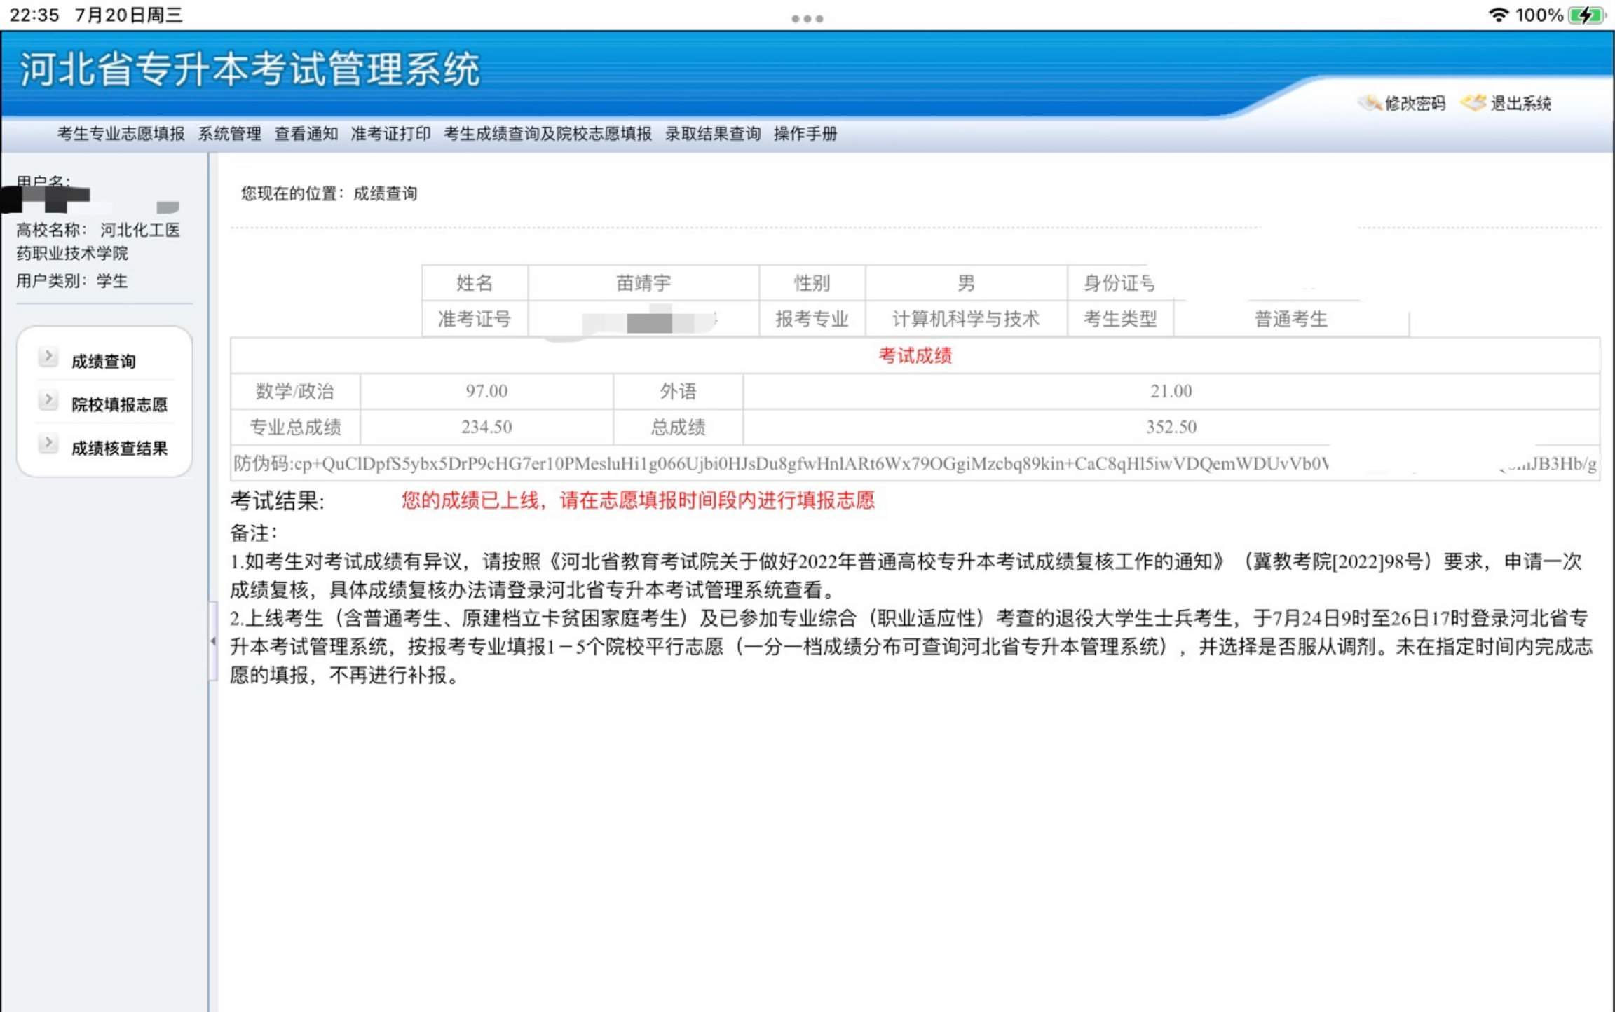Click the status bar time 22:35
The height and width of the screenshot is (1012, 1615).
point(34,15)
